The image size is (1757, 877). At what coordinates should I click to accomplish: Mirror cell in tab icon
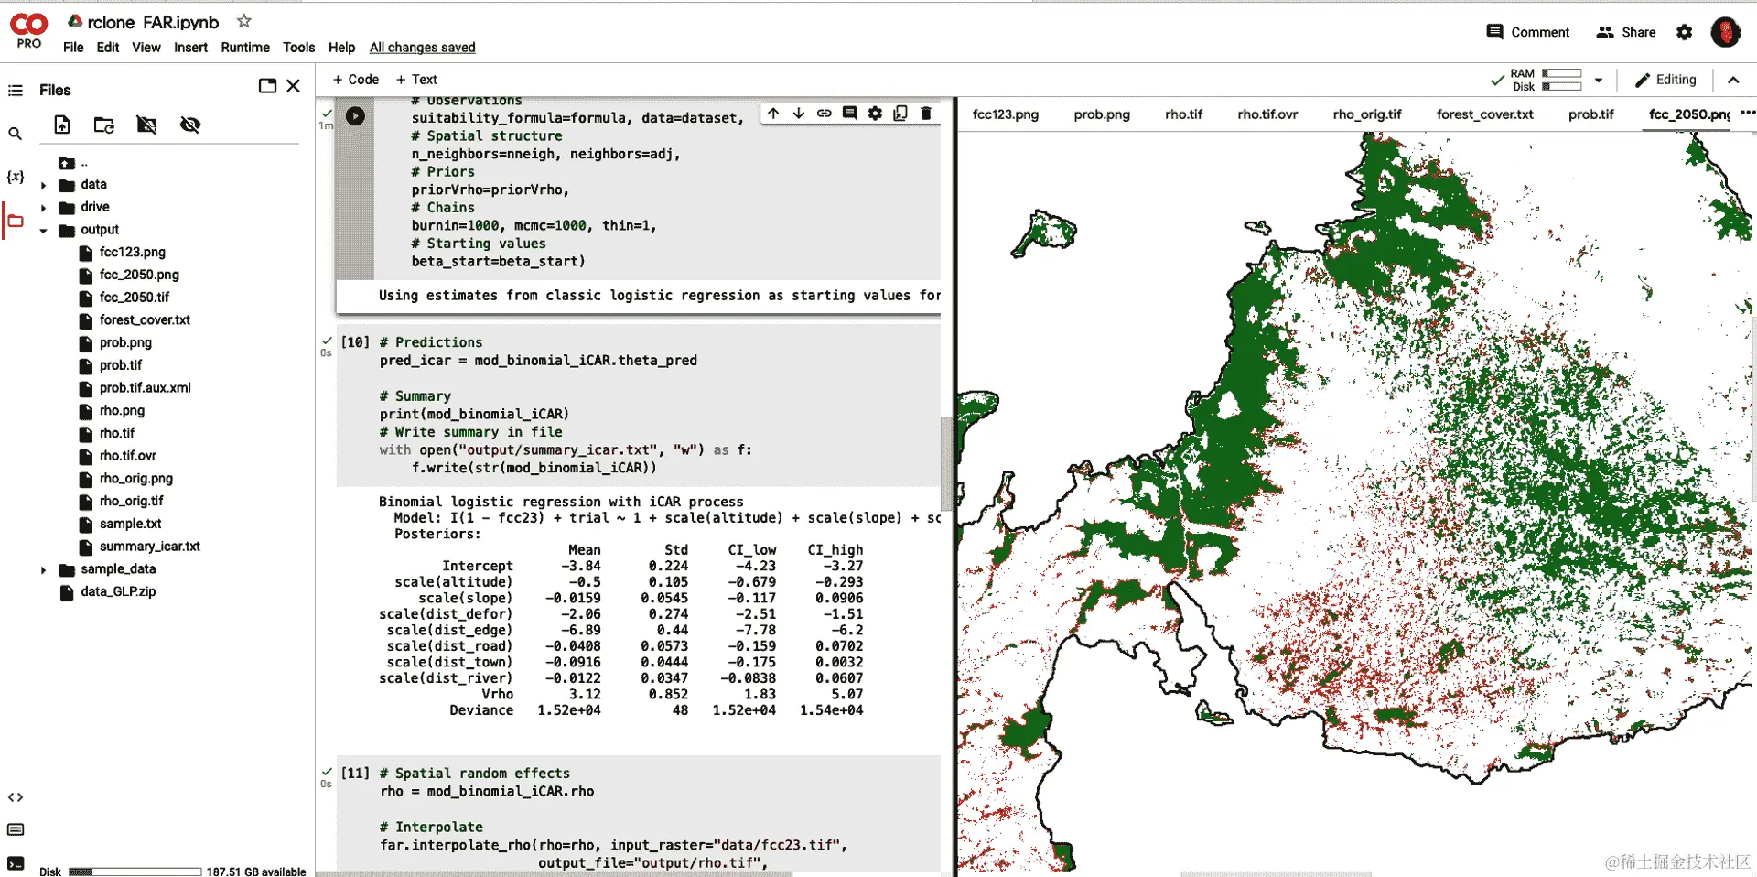pos(900,114)
